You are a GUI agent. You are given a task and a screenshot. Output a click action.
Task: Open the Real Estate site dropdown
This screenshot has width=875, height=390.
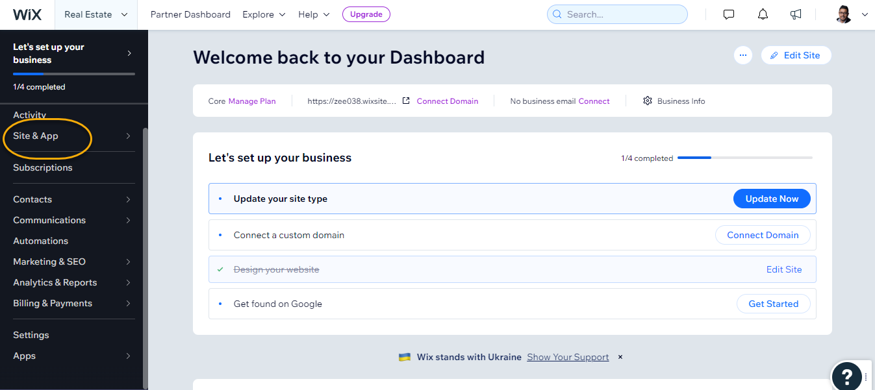tap(95, 14)
